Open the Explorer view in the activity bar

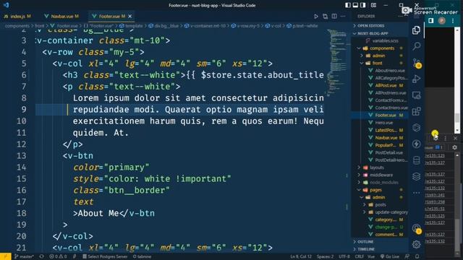417,30
